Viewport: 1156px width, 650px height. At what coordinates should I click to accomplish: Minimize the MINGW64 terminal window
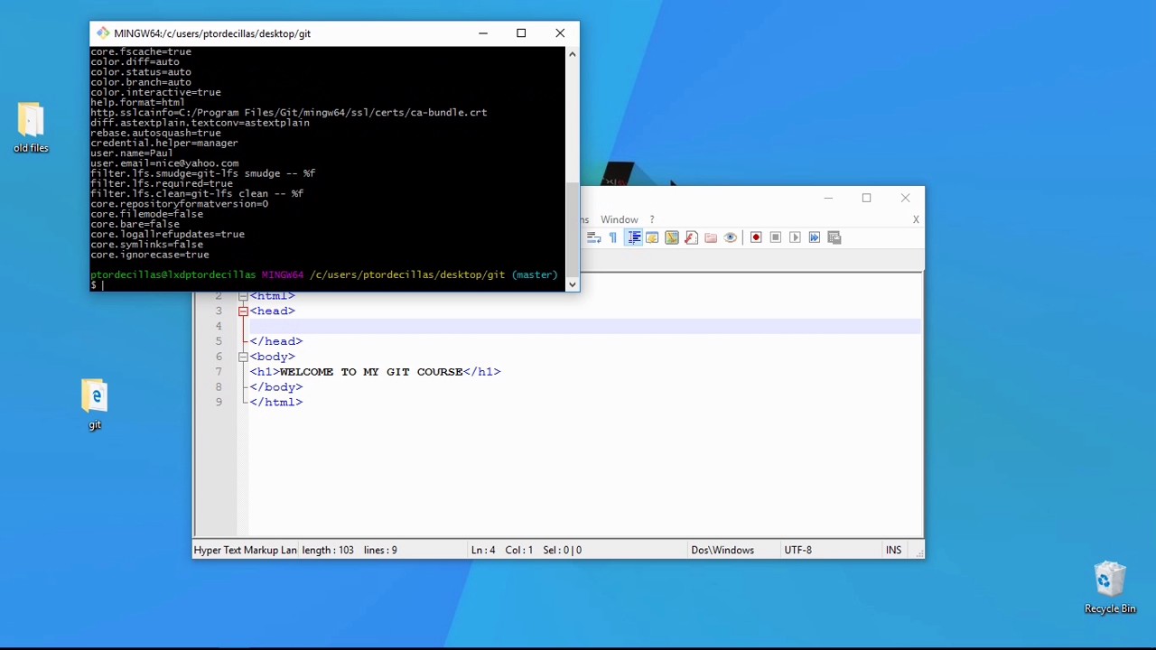483,33
